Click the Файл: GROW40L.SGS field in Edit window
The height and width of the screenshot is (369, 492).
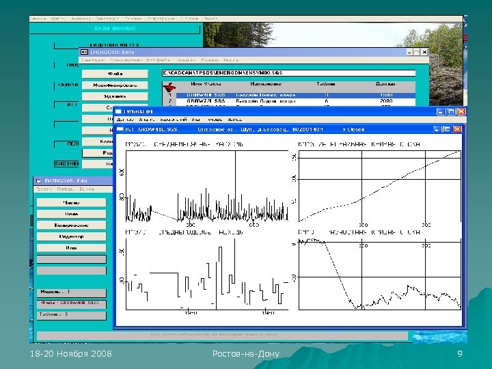[x=72, y=303]
